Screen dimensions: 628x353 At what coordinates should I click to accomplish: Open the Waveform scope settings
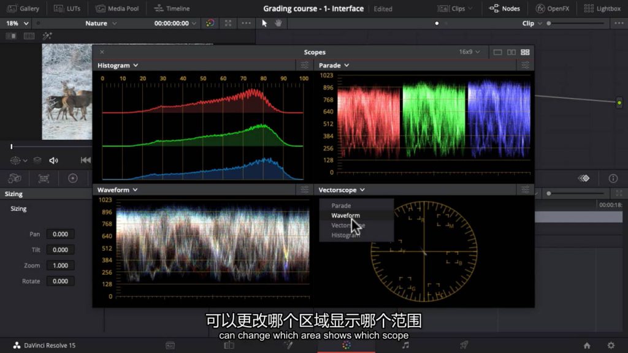305,190
